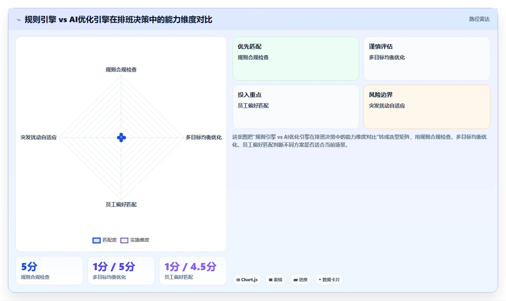Open the 投入重点 card
Viewport: 506px width, 301px height.
(296, 107)
